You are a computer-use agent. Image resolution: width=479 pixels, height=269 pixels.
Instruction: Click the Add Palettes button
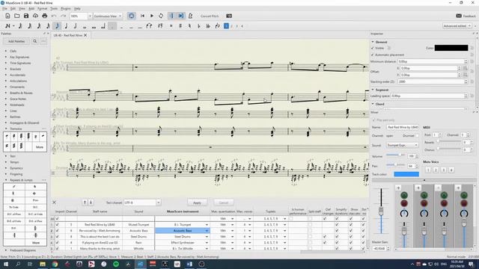tap(16, 41)
